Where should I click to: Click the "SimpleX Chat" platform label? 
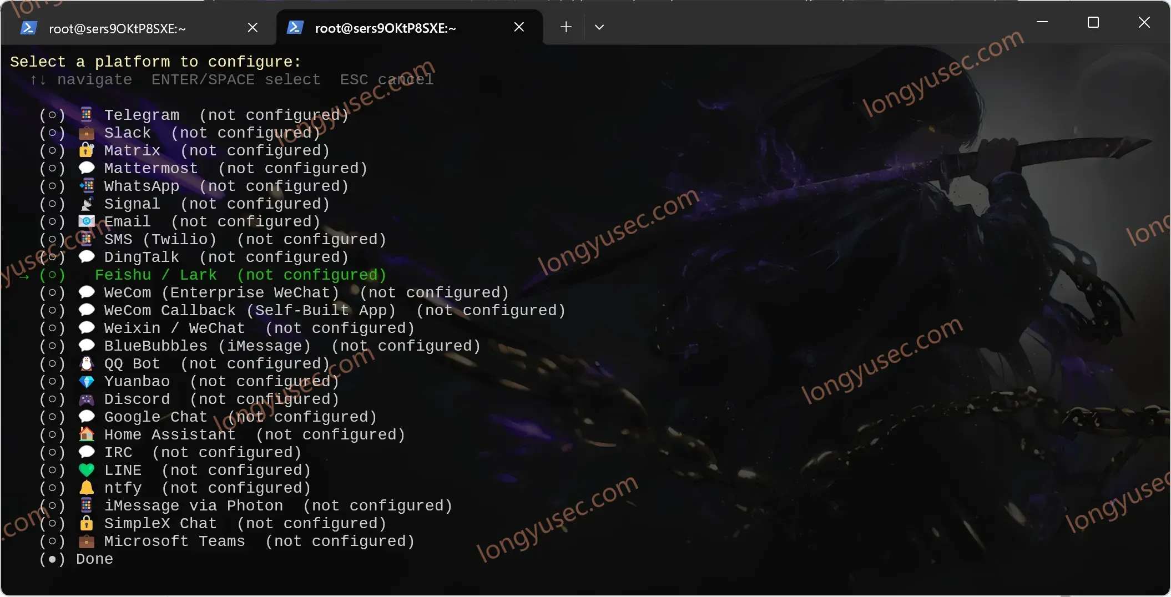[160, 523]
